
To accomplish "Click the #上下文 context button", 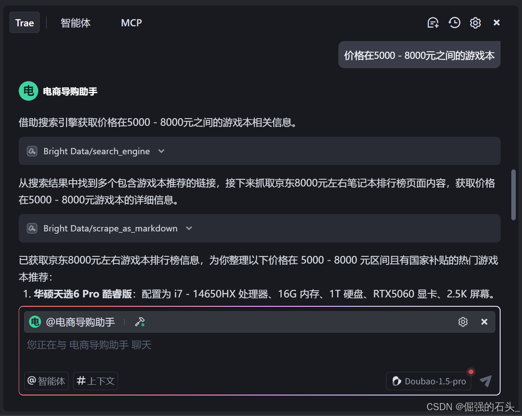I will click(95, 381).
